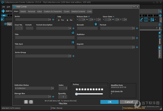Screen dimensions: 163x111
Task: Select the TPB No radio button
Action: tap(68, 20)
